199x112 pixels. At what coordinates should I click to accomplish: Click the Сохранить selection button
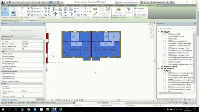pyautogui.click(x=139, y=8)
